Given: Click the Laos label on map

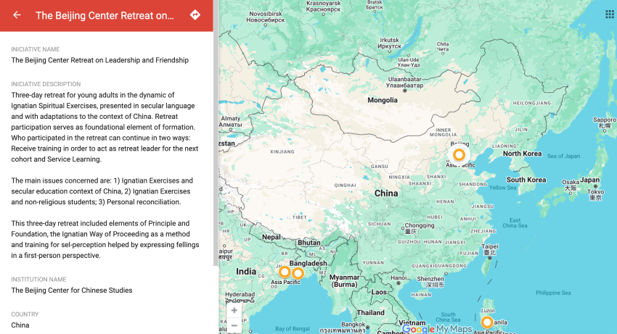Looking at the screenshot, I should click(378, 293).
